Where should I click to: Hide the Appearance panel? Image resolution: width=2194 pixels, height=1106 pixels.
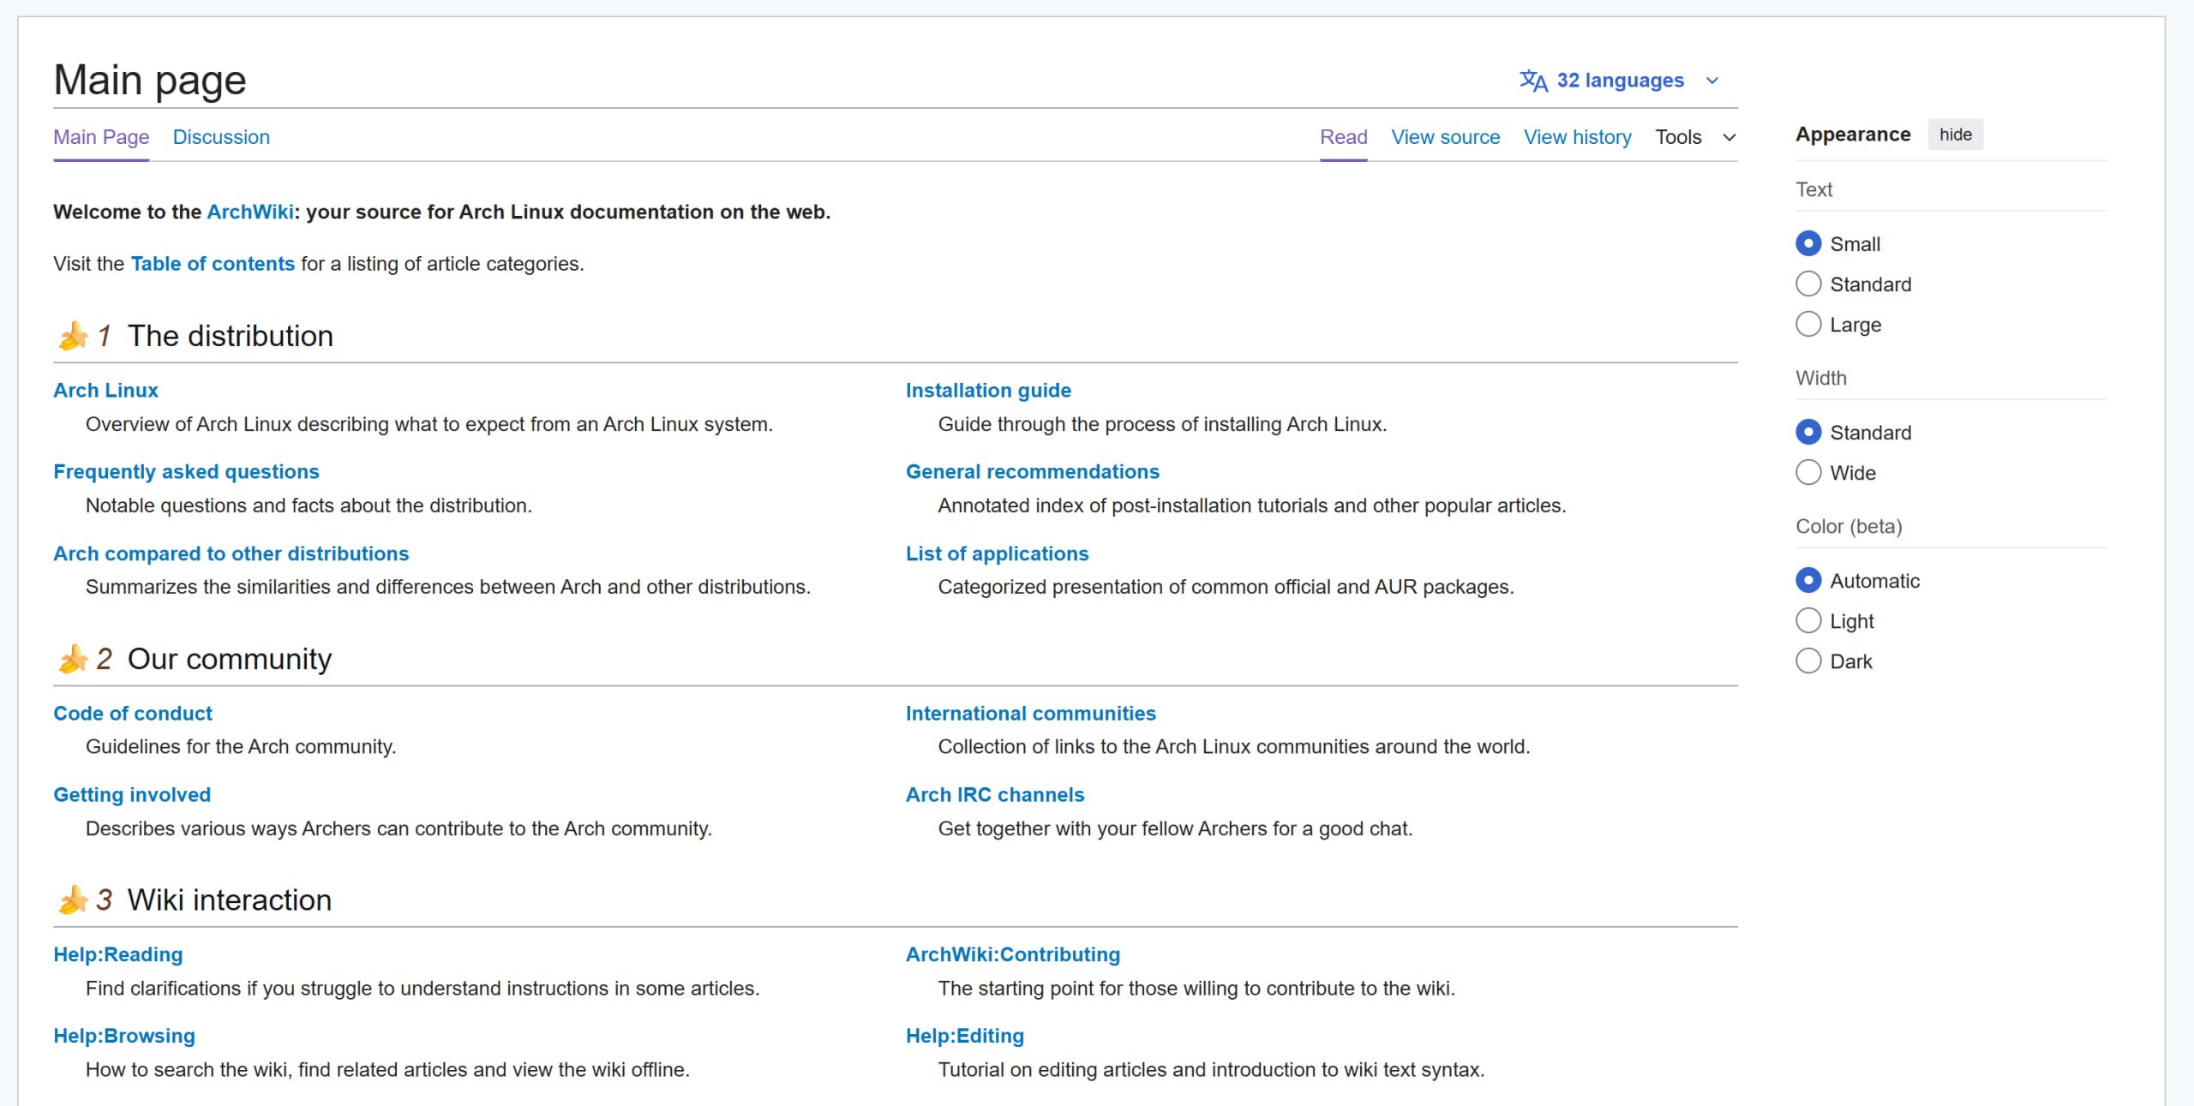[1955, 134]
